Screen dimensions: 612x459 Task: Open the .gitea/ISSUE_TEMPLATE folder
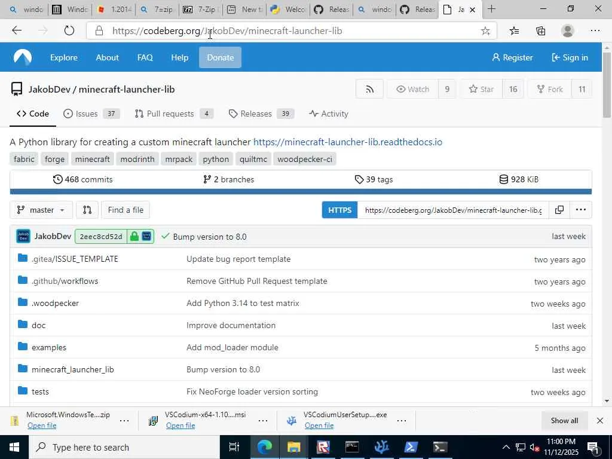coord(75,259)
